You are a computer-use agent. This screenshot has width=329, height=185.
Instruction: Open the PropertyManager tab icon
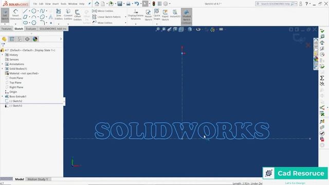tap(12, 39)
